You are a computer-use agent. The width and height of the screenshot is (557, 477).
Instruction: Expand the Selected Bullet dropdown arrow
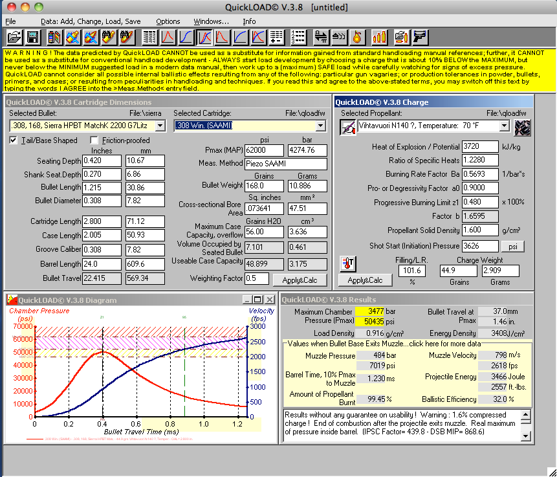160,126
